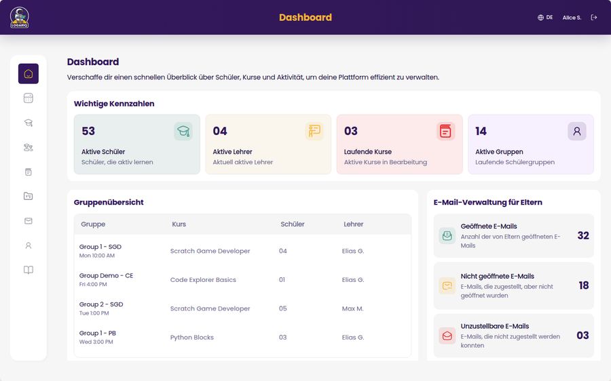Open the courses archive sidebar icon
This screenshot has width=611, height=381.
(29, 172)
